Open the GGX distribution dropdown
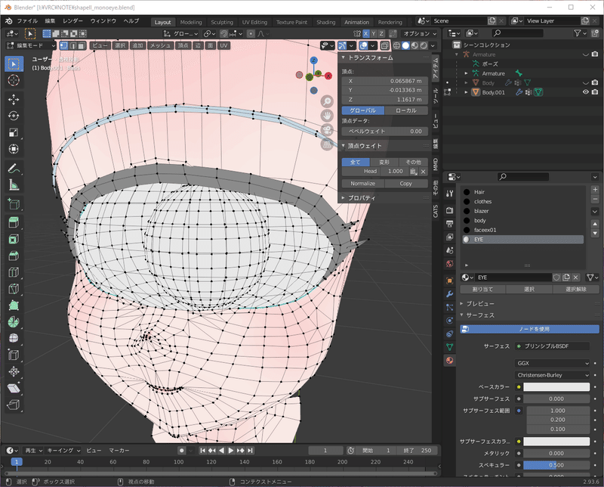The height and width of the screenshot is (487, 604). (x=553, y=363)
